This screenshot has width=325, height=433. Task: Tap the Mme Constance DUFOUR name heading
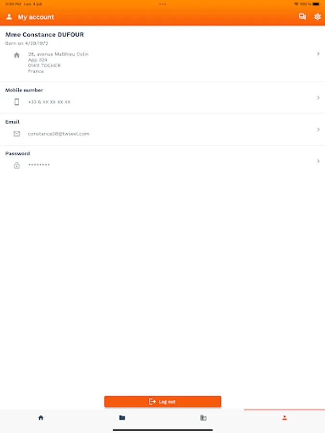tap(44, 35)
